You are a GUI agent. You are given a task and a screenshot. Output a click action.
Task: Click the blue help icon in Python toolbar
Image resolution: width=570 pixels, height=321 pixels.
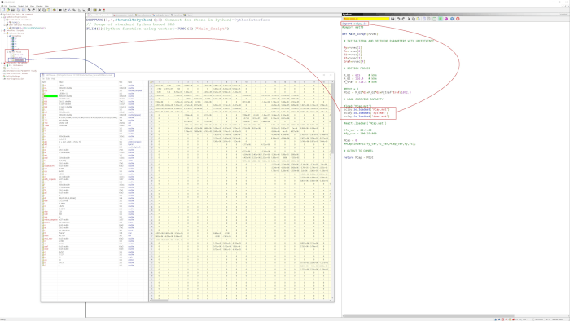452,19
